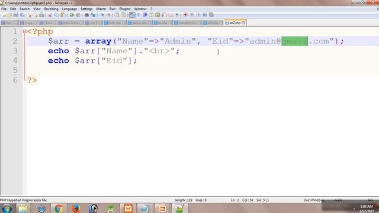Click Run macro multiple times icon
Screen dimensions: 379x213
[205, 15]
